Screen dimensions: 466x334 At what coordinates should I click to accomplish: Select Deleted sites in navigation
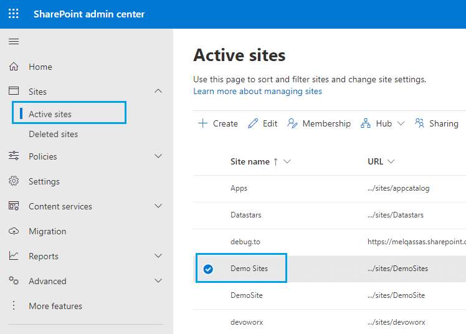point(54,134)
